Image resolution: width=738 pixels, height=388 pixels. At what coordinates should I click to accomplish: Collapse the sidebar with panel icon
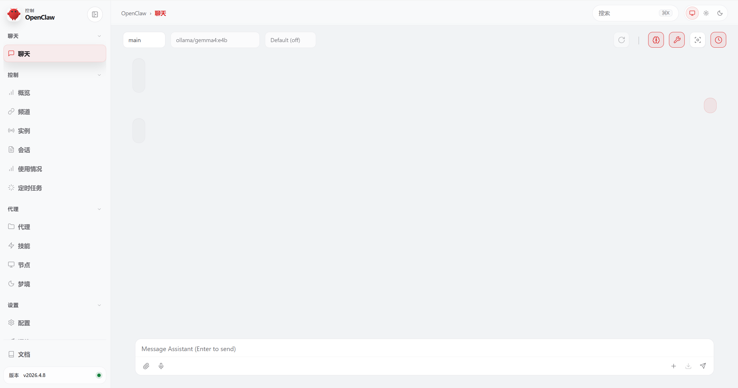95,14
